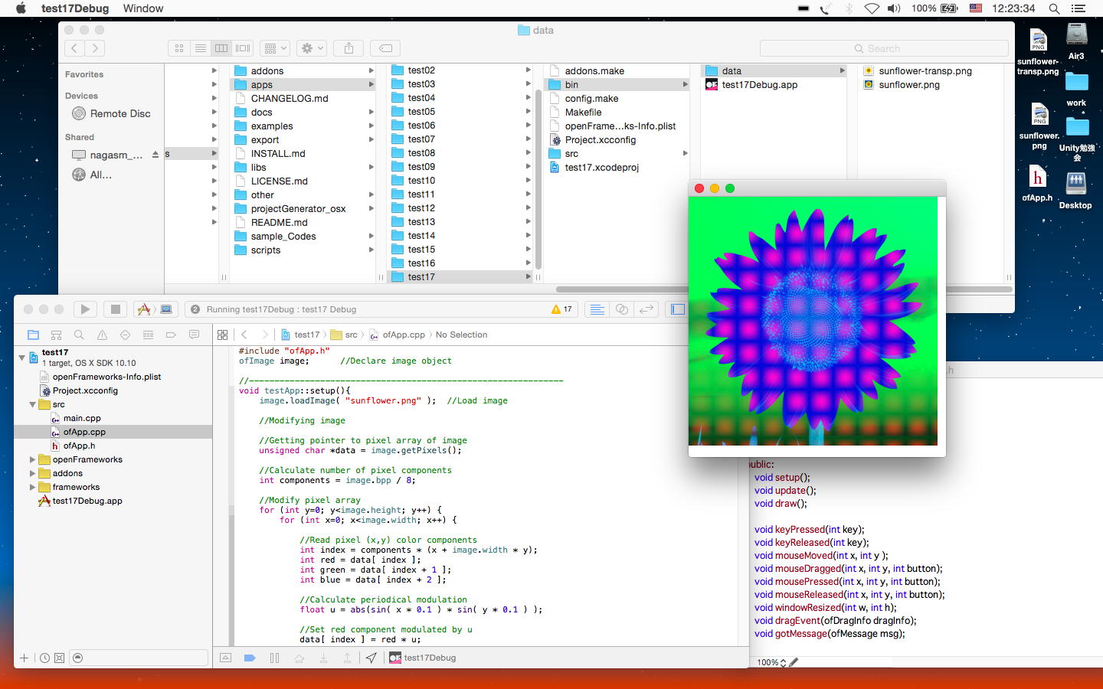The width and height of the screenshot is (1103, 689).
Task: Click the Finder Edit Tags button
Action: [386, 48]
